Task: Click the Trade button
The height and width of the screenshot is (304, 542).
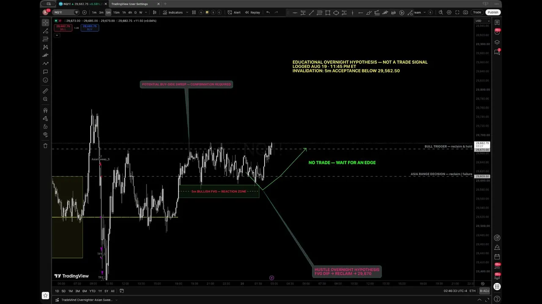Action: pos(477,12)
